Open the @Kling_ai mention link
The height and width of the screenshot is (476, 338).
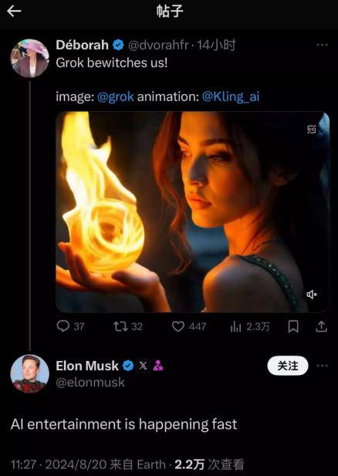coord(231,96)
